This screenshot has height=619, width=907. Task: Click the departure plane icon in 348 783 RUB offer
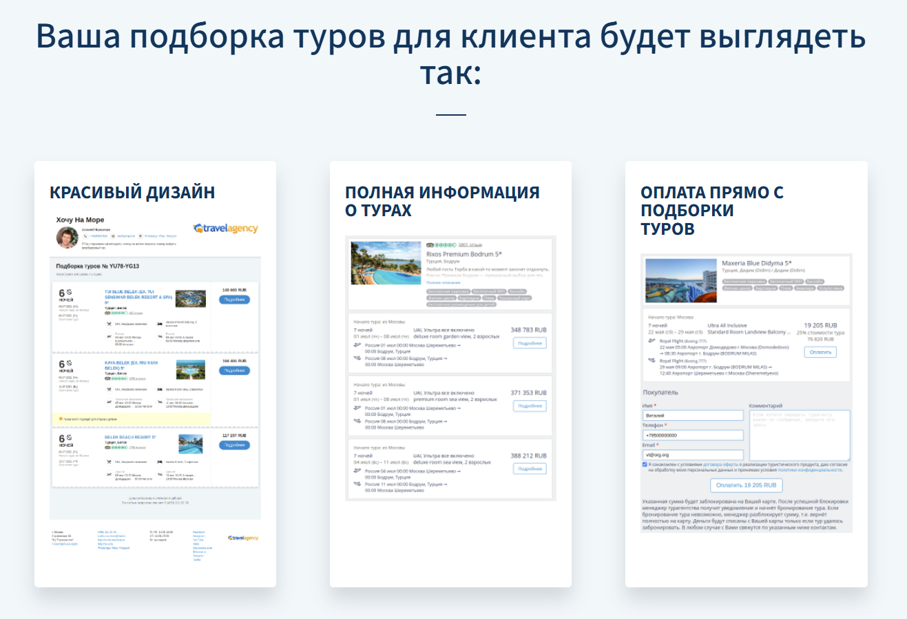(x=357, y=344)
